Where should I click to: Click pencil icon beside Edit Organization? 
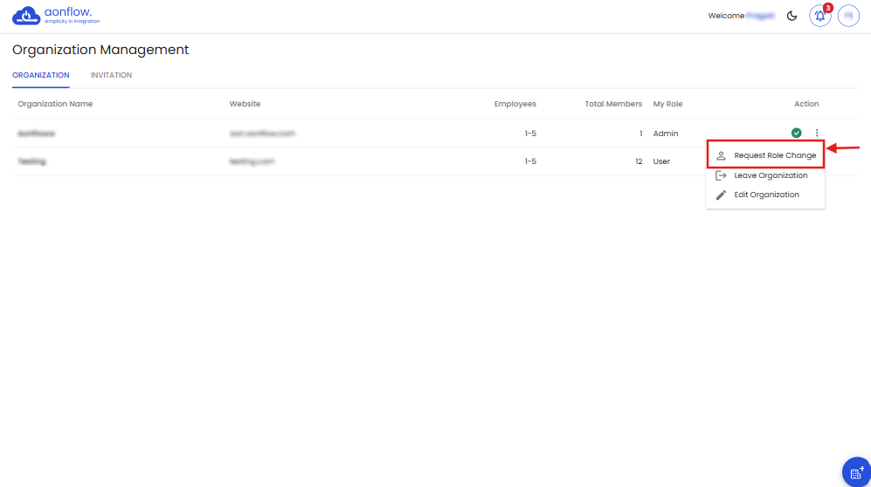[x=721, y=195]
